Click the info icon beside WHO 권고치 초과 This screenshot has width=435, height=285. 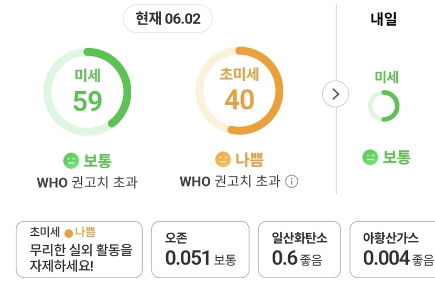[291, 182]
